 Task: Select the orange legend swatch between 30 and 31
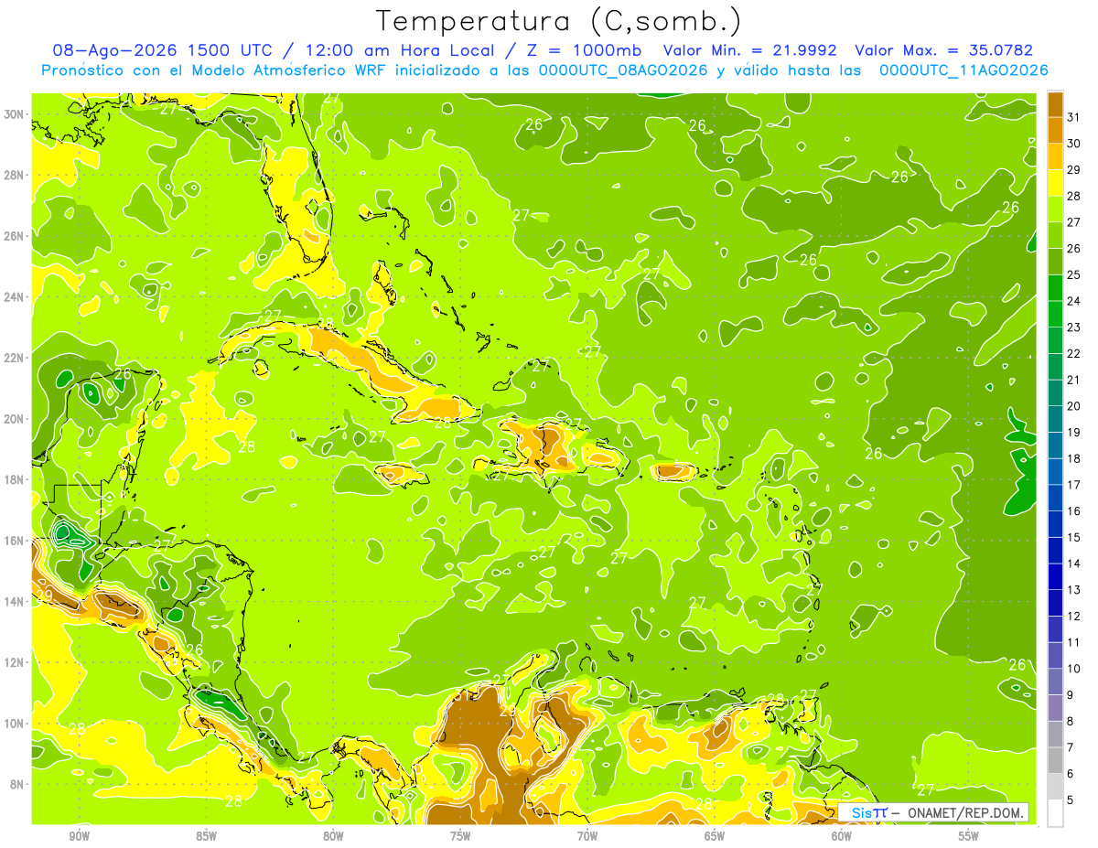pyautogui.click(x=1055, y=129)
